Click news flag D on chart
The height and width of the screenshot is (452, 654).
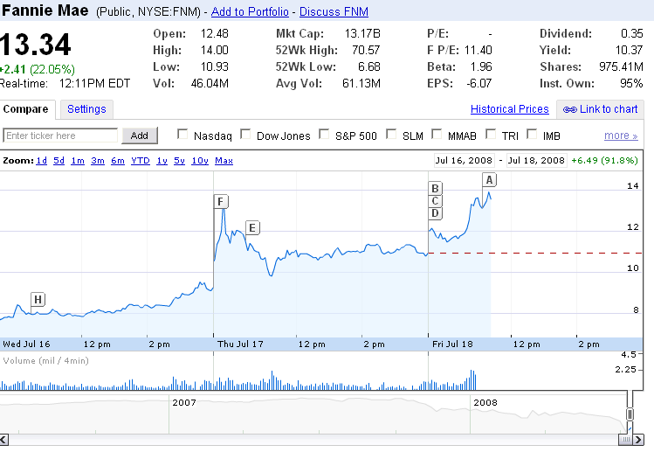[436, 213]
